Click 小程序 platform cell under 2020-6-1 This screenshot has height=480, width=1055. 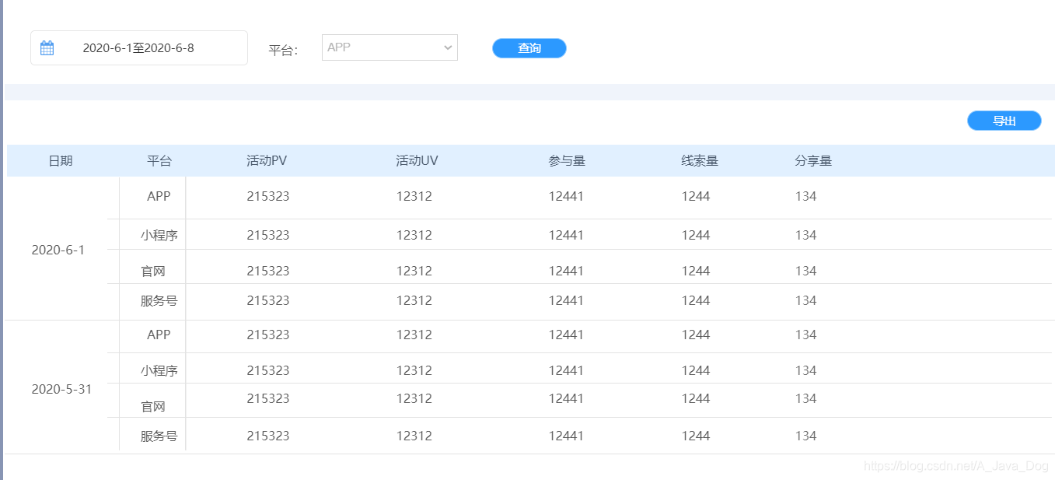click(x=159, y=235)
